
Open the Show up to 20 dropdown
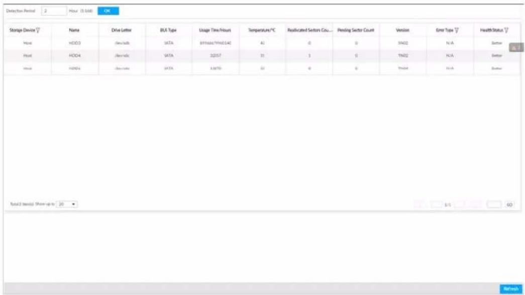tap(67, 204)
